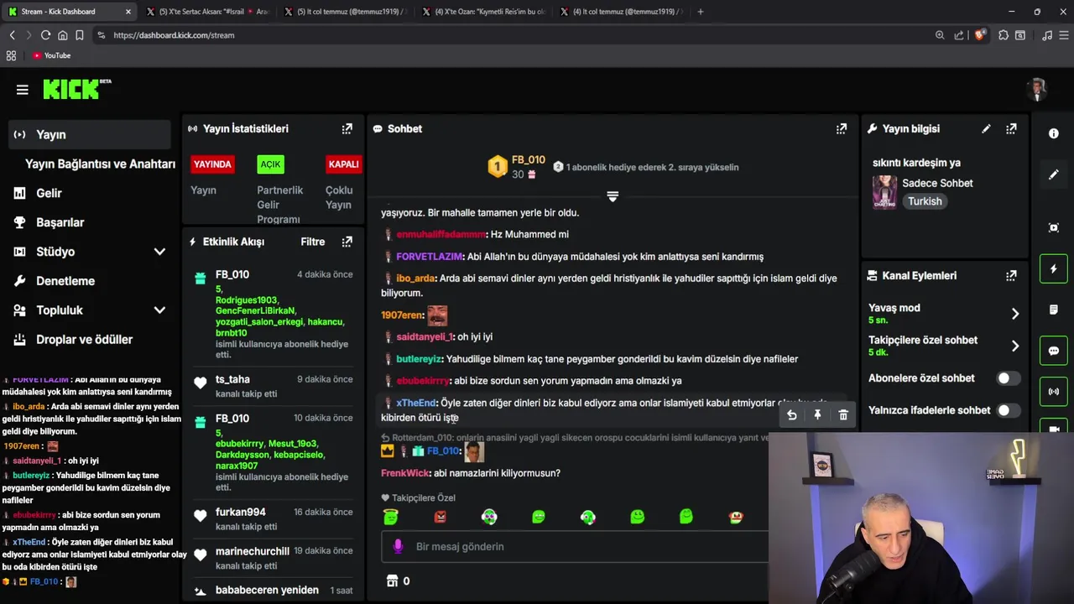Switch to the X'te Sertac Aksan browser tab

[x=206, y=12]
